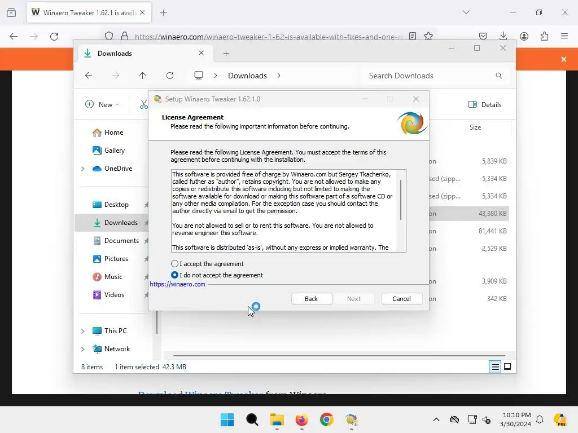The height and width of the screenshot is (433, 578).
Task: Open the Firefox account menu
Action: pyautogui.click(x=524, y=36)
